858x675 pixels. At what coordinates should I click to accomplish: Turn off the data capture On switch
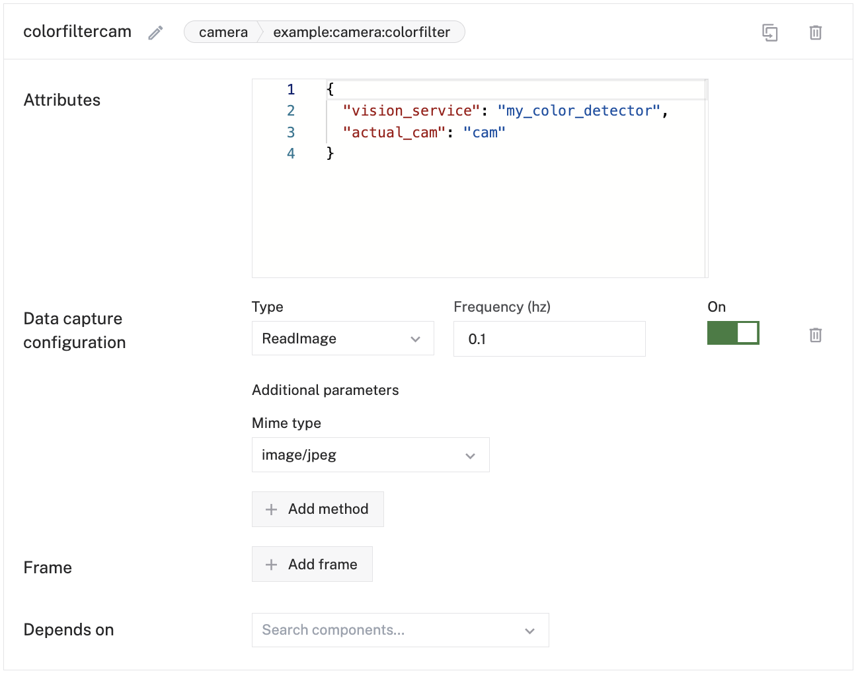732,333
